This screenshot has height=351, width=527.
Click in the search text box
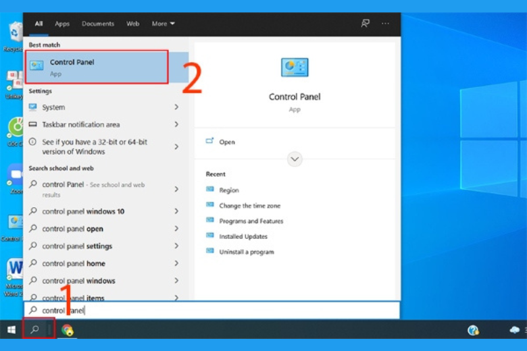point(211,310)
